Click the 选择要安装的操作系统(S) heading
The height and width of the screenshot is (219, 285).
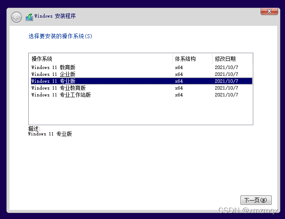click(60, 36)
